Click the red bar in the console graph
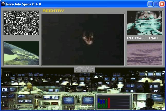Image resolution: width=166 pixels, height=111 pixels. (109, 103)
